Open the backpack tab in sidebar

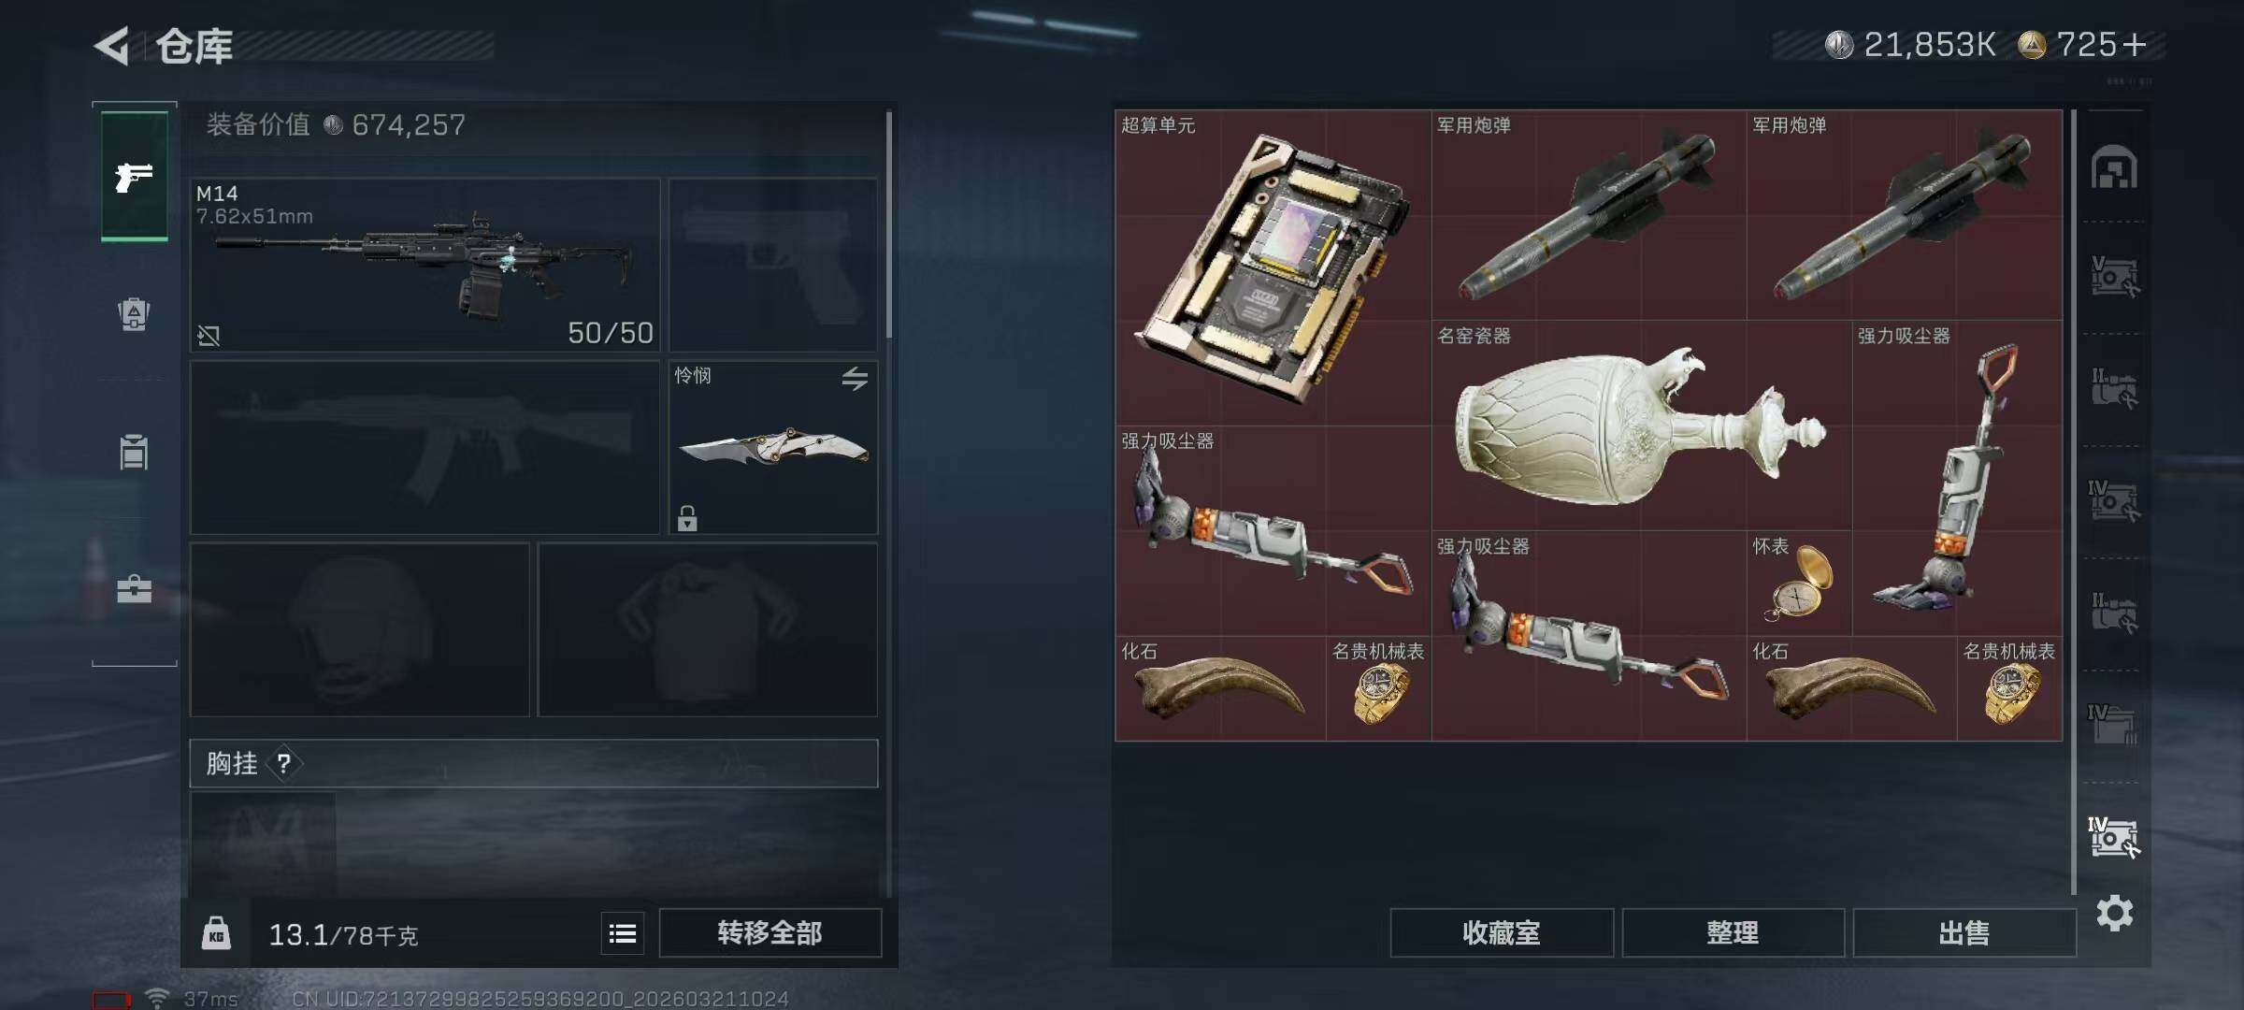[134, 314]
